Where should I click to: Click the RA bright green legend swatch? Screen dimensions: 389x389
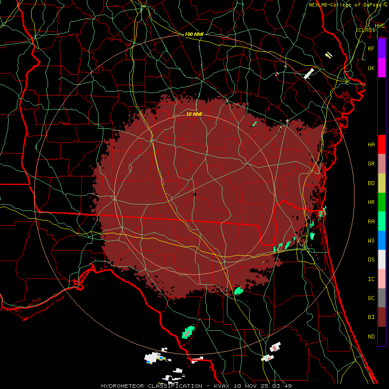tap(382, 221)
